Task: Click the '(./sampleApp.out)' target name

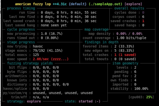Action: pos(106,4)
